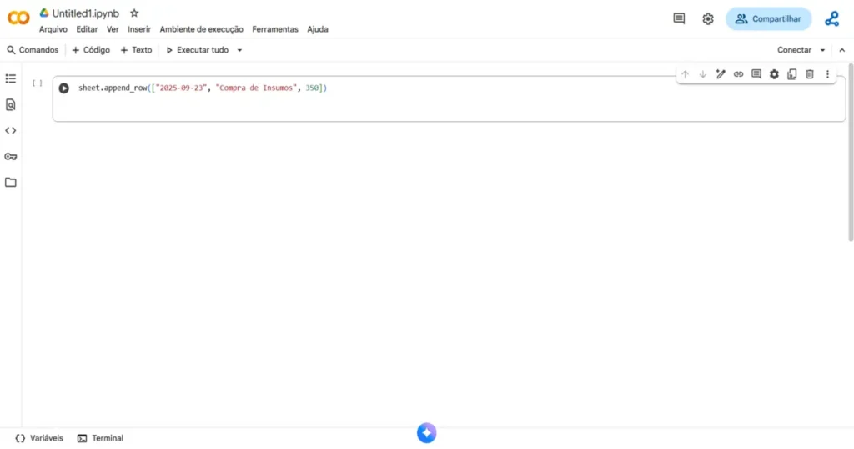
Task: Open the settings gear in the header
Action: click(x=707, y=18)
